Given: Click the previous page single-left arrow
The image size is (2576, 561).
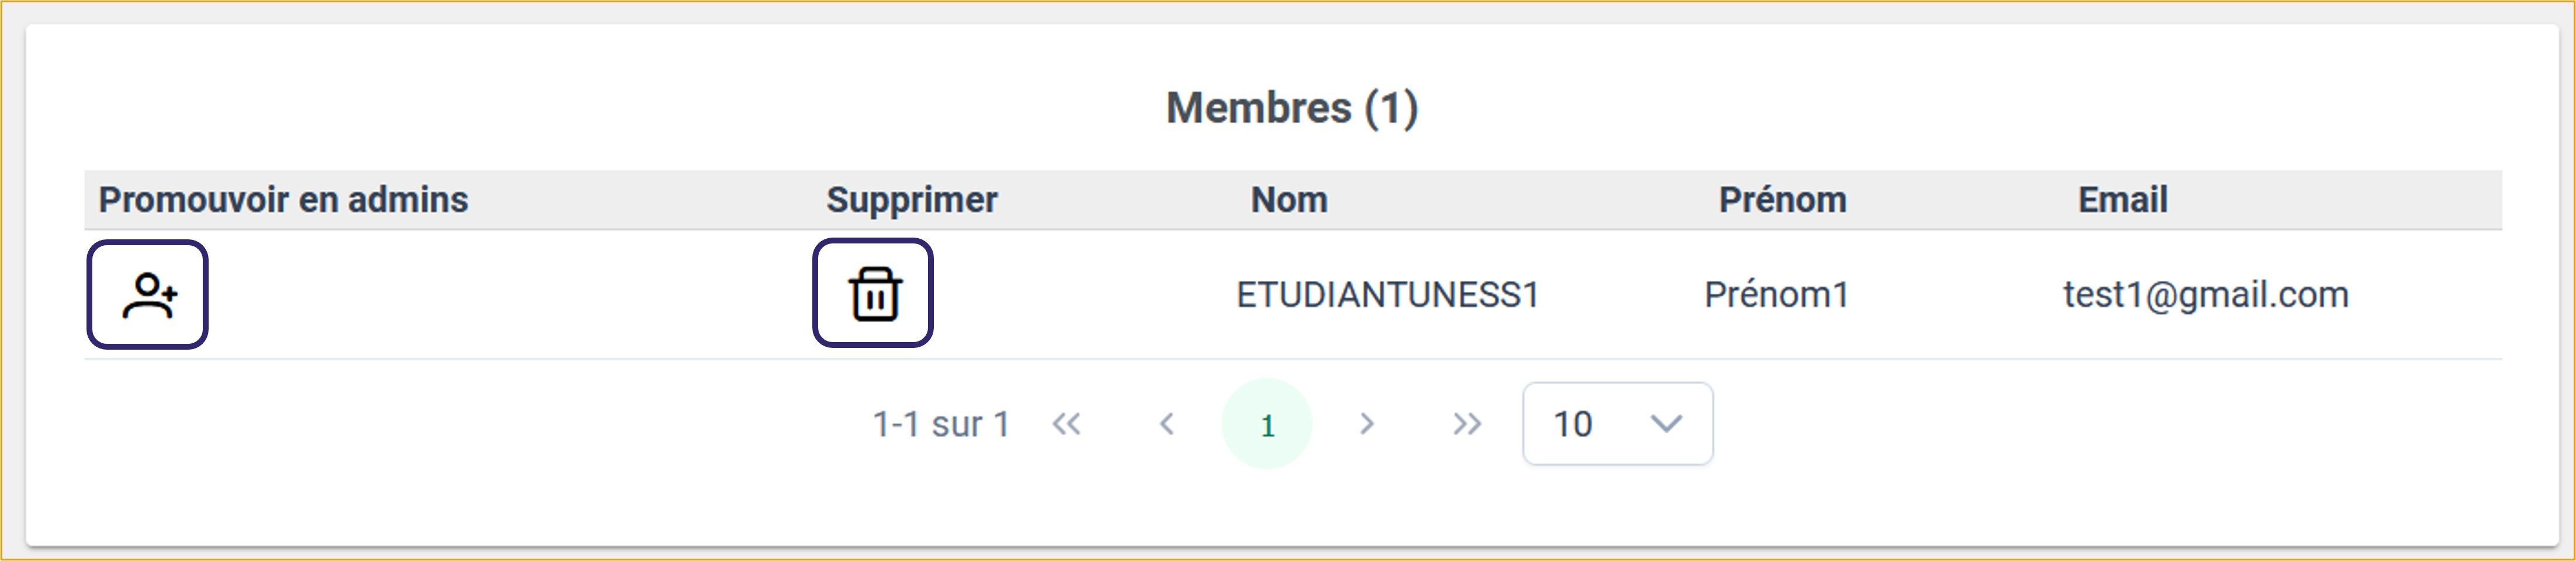Looking at the screenshot, I should (1166, 424).
